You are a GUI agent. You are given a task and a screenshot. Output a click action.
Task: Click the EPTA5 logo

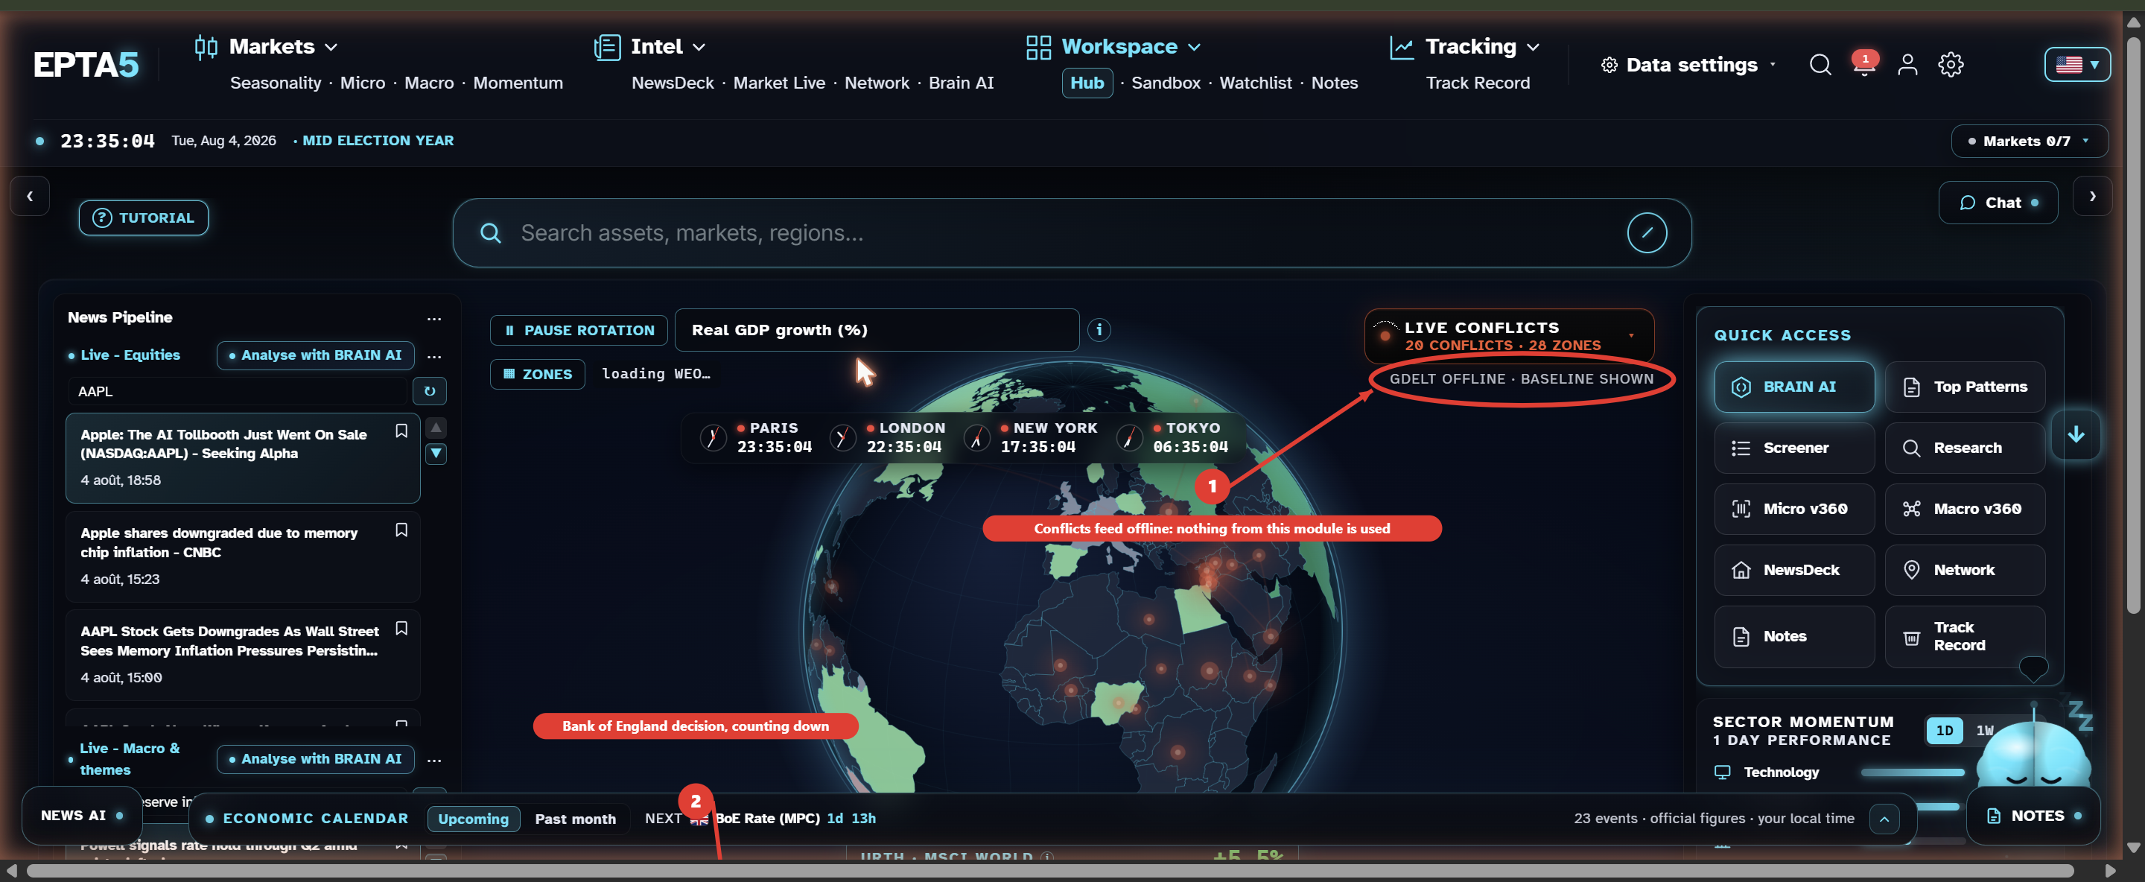coord(86,64)
